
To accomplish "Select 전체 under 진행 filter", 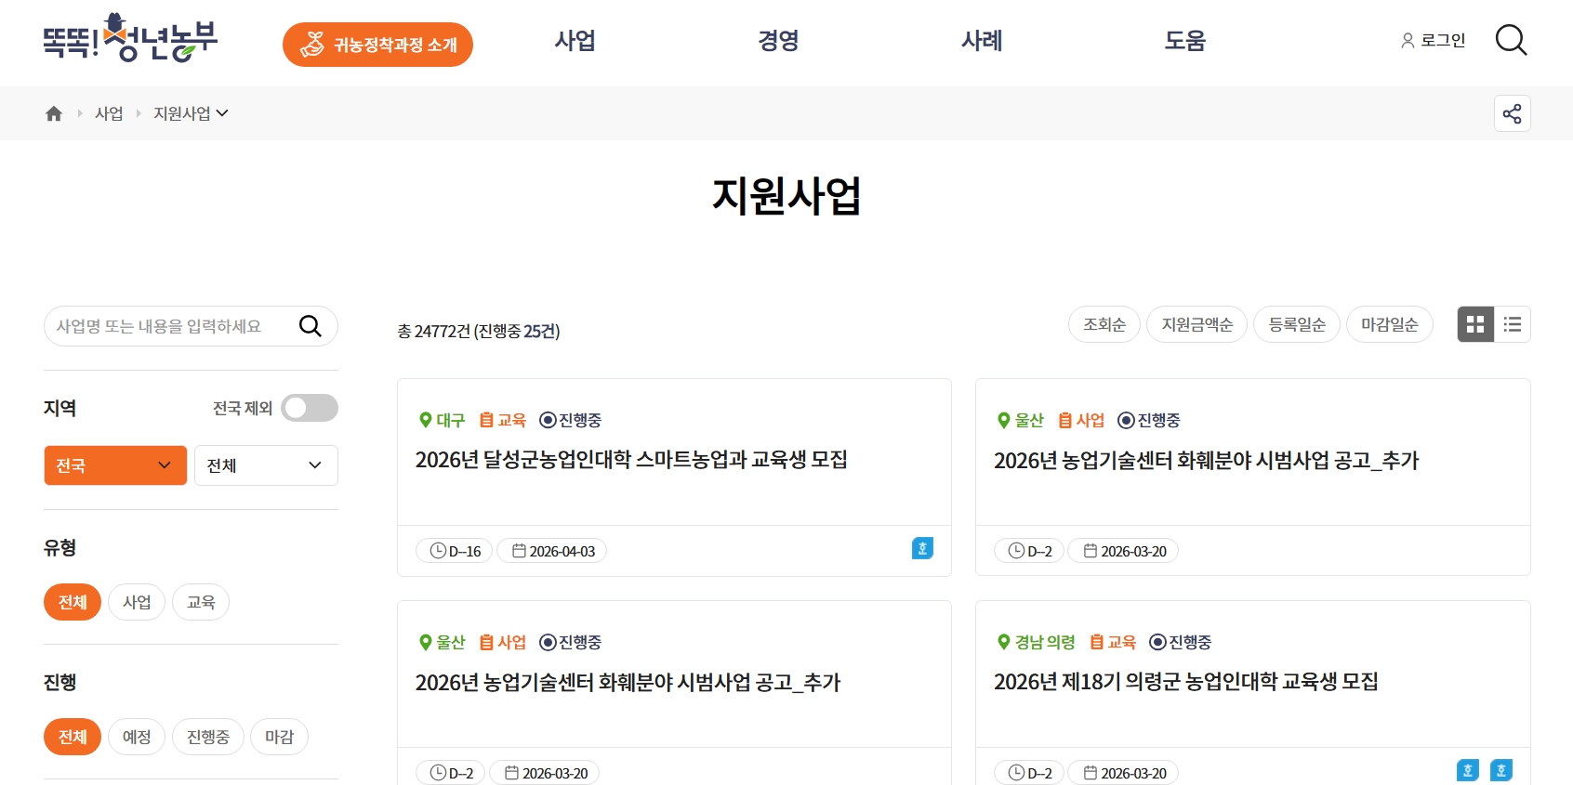I will click(x=73, y=737).
